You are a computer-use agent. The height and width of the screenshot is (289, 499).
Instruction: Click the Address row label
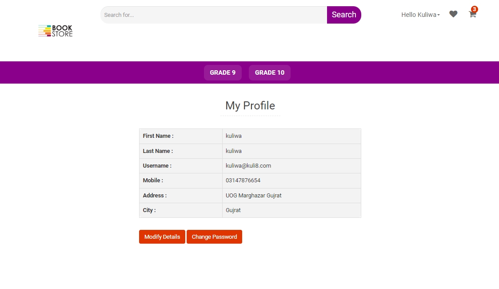[x=155, y=196]
